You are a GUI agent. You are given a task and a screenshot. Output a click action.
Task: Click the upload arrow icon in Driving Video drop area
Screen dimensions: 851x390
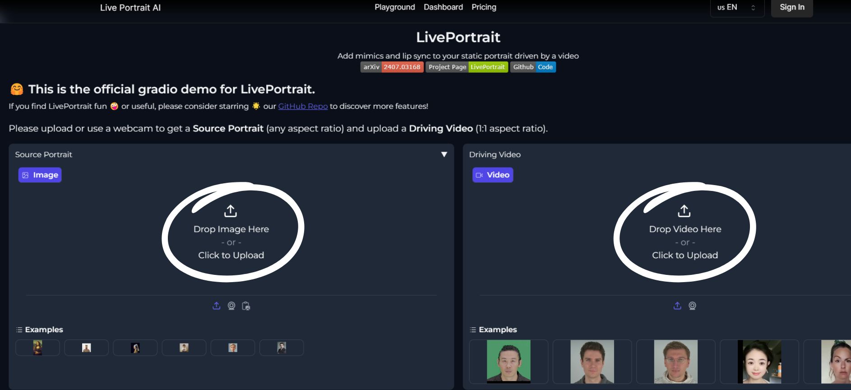(x=684, y=211)
